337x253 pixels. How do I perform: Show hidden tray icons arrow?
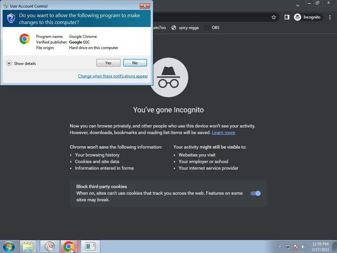tap(280, 247)
